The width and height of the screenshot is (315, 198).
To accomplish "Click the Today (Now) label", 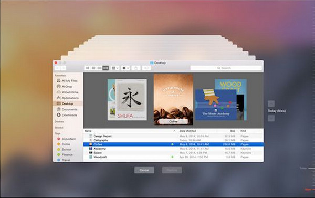I will (277, 111).
